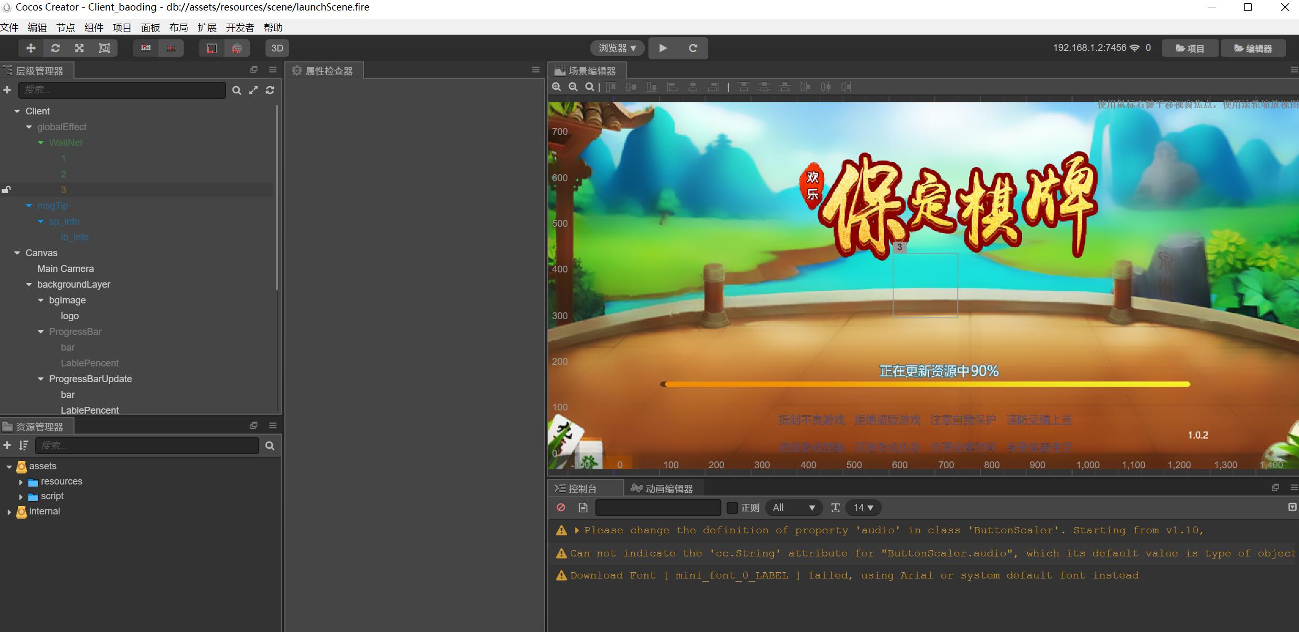Screen dimensions: 1299x632
Task: Zoom in the scene editor
Action: click(x=557, y=87)
